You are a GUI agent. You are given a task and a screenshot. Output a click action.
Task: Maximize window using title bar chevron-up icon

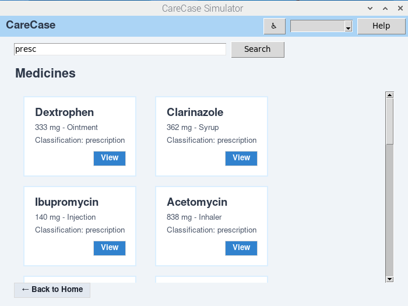385,8
